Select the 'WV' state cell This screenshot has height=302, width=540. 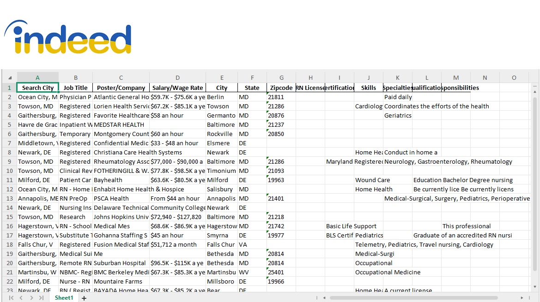(252, 272)
